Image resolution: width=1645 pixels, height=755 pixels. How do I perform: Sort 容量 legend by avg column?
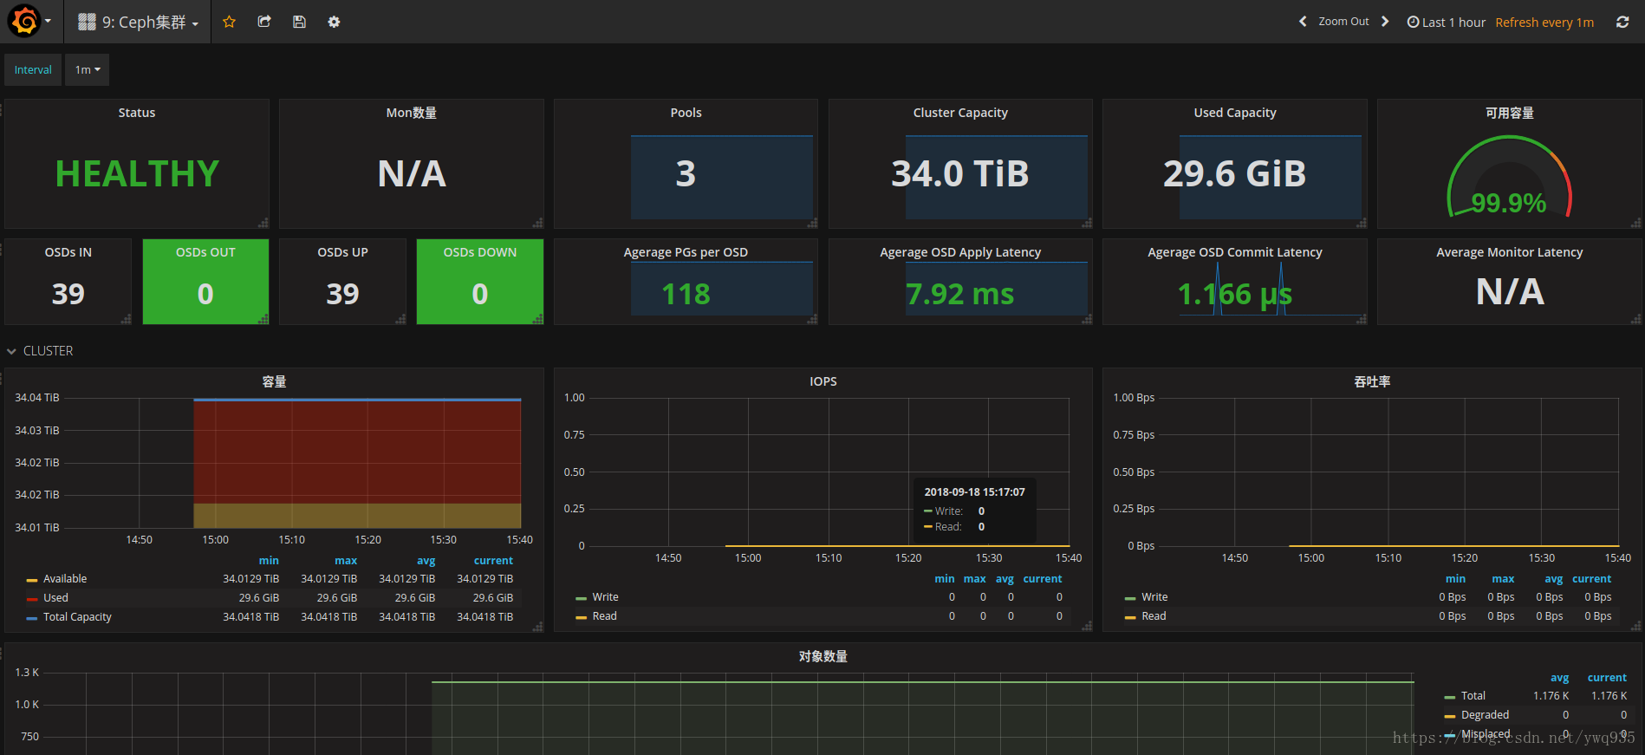pos(426,561)
